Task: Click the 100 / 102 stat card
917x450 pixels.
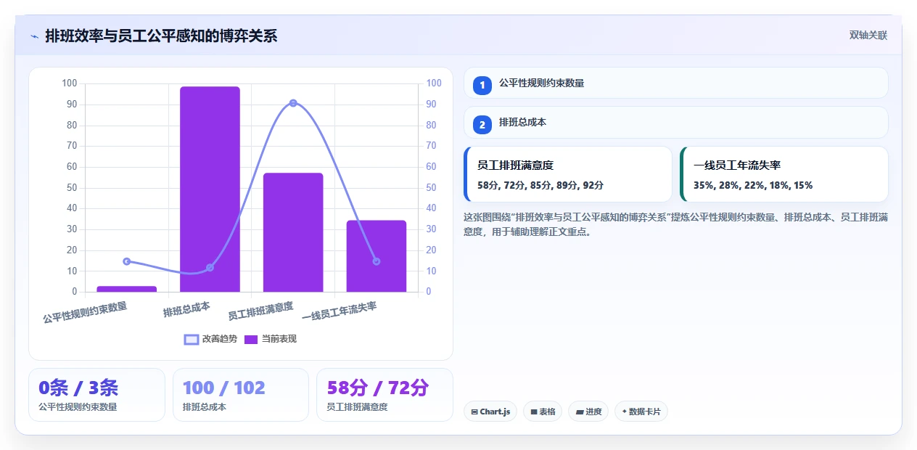Action: (241, 395)
